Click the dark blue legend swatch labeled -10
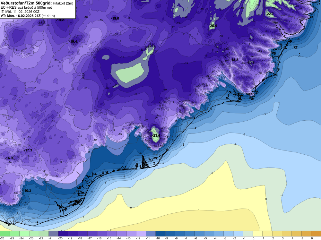Screen dimensions: 321x240 pos(160,234)
